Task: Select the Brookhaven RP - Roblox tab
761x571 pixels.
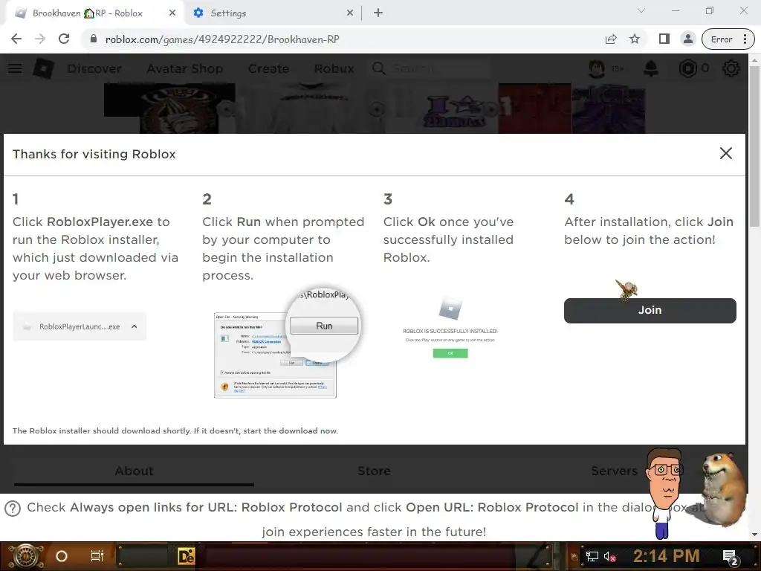Action: [94, 13]
